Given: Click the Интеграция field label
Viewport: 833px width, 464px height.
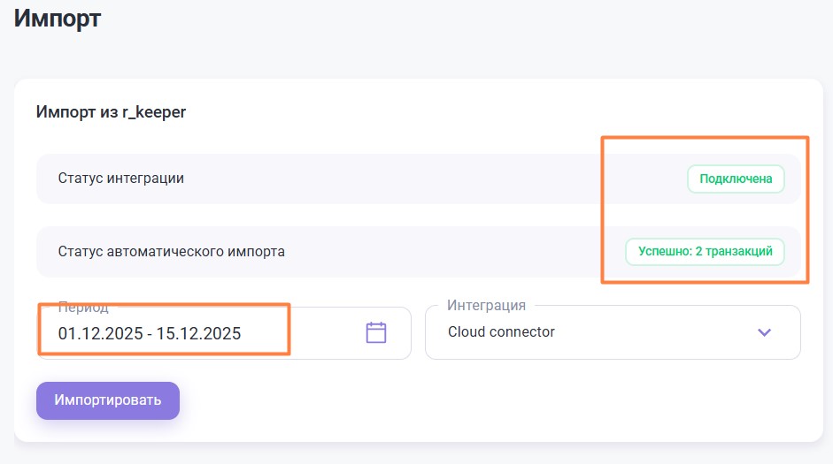Looking at the screenshot, I should [x=486, y=305].
